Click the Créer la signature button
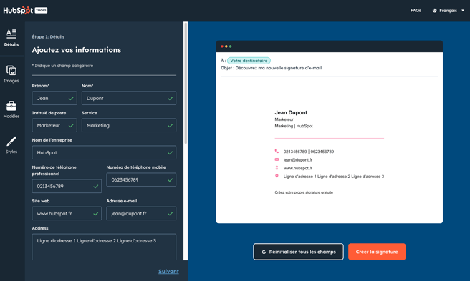Viewport: 470px width, 281px height. 377,252
